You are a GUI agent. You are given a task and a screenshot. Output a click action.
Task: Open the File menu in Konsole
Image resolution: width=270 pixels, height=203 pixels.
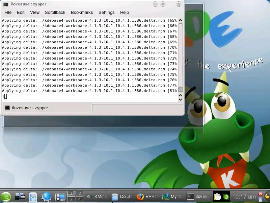(x=8, y=13)
